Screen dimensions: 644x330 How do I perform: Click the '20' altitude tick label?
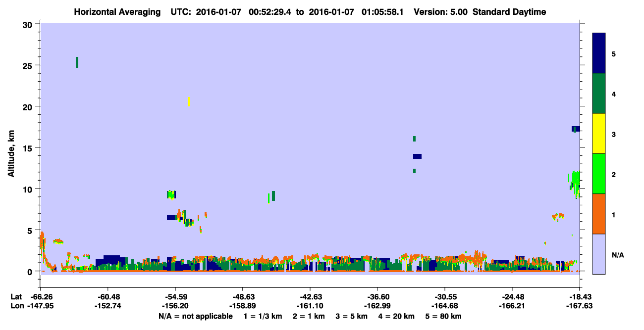pyautogui.click(x=29, y=107)
